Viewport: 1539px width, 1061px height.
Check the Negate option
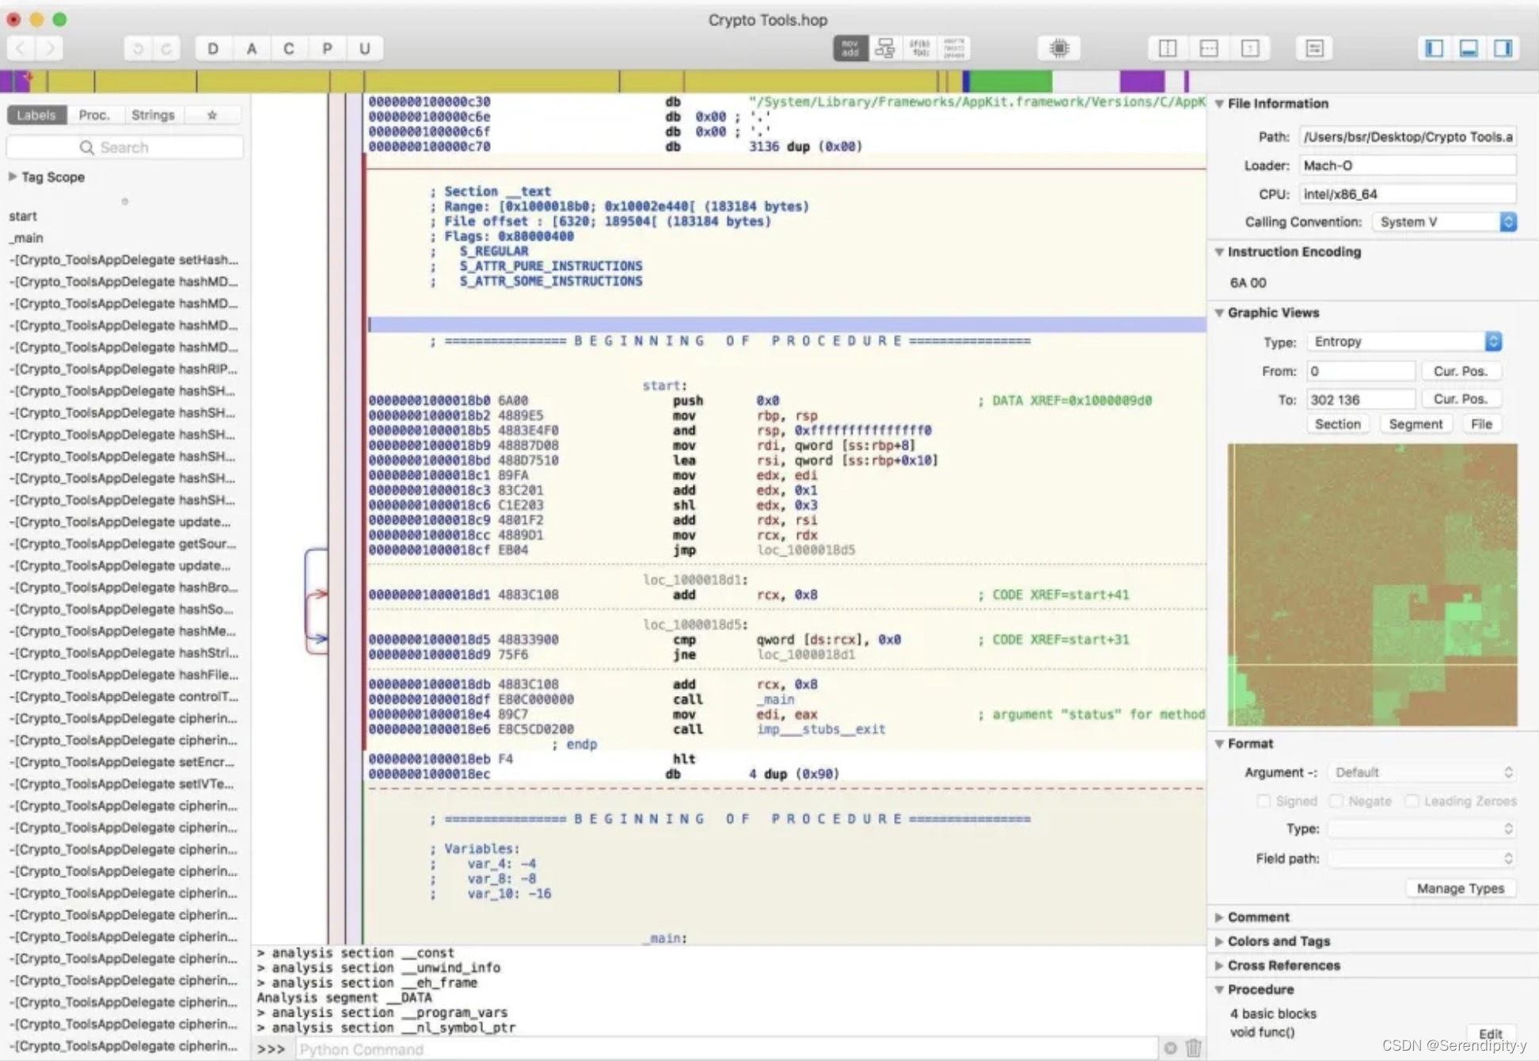click(1336, 801)
